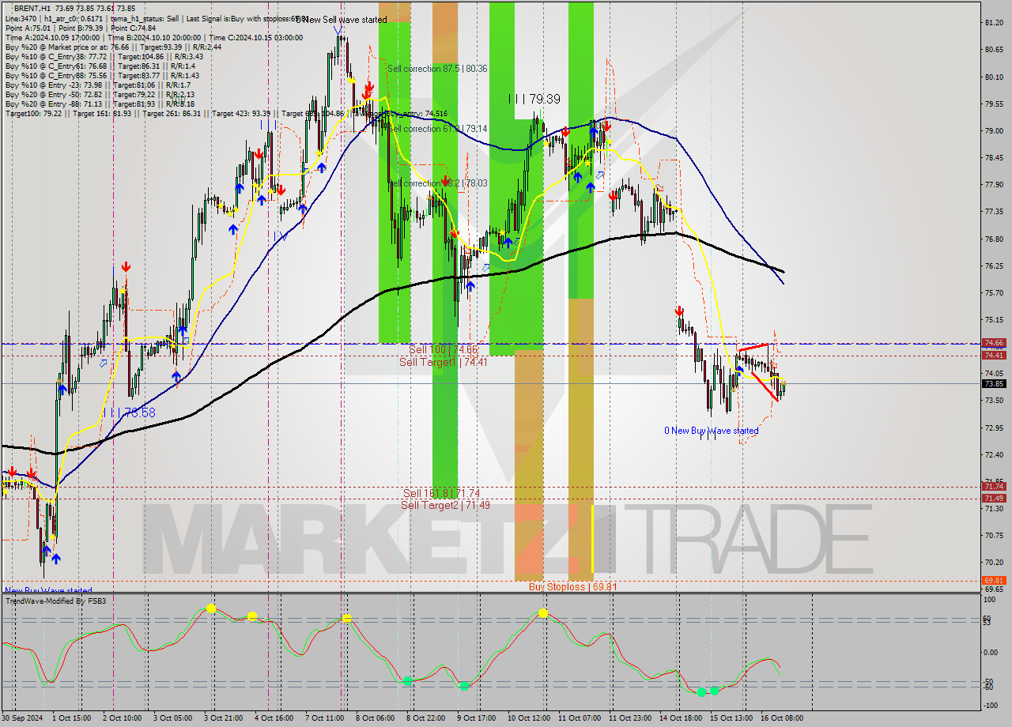Click the current price tag 73.85
This screenshot has height=727, width=1012.
(x=994, y=383)
